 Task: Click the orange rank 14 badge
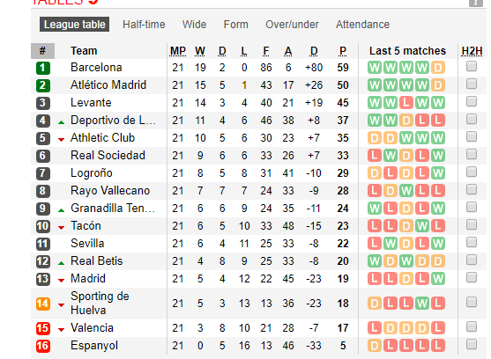tap(43, 304)
